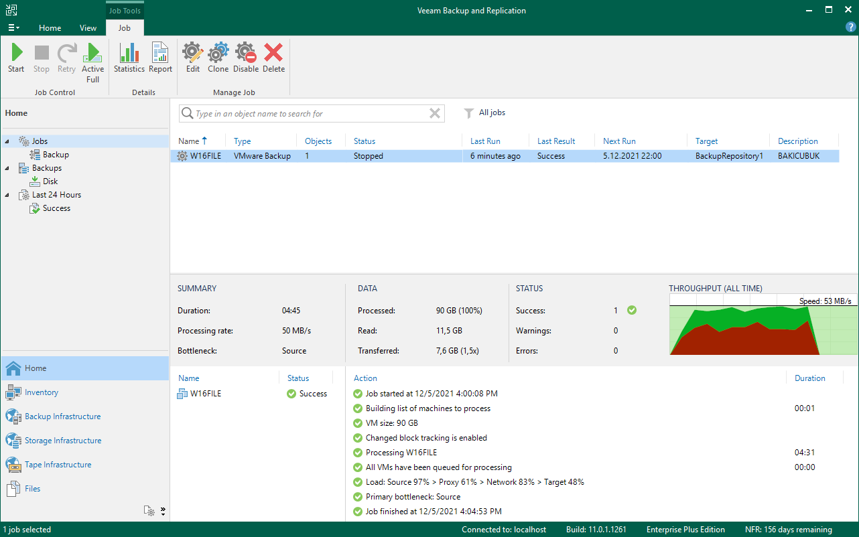Open the job Report

[x=160, y=58]
